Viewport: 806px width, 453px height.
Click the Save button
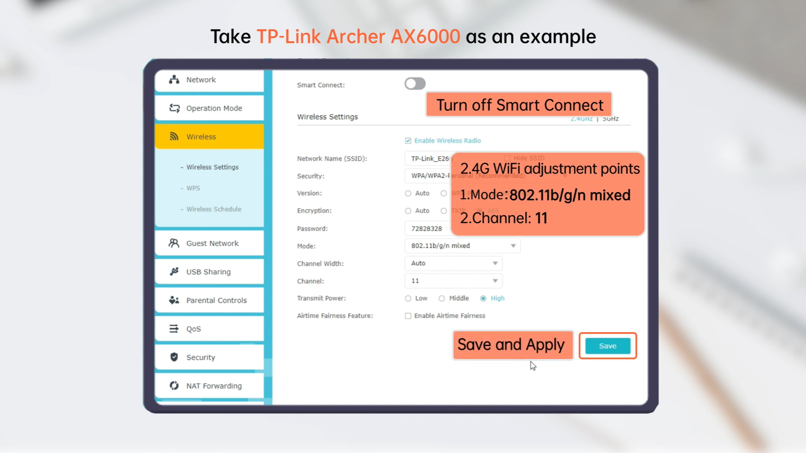click(x=607, y=346)
